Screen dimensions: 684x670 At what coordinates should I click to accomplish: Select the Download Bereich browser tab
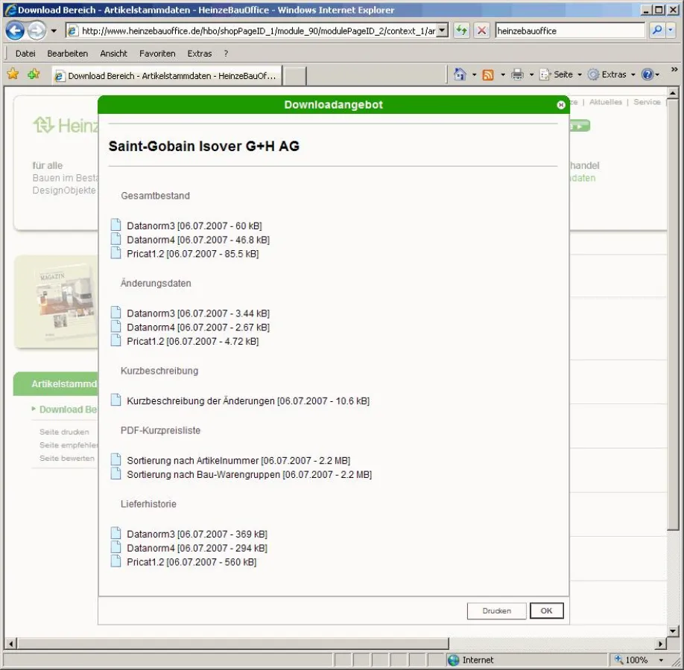pos(164,75)
